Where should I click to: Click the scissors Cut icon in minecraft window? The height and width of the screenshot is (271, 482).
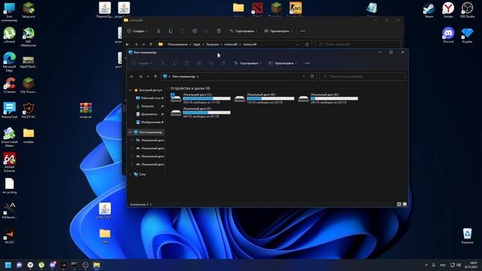[158, 31]
